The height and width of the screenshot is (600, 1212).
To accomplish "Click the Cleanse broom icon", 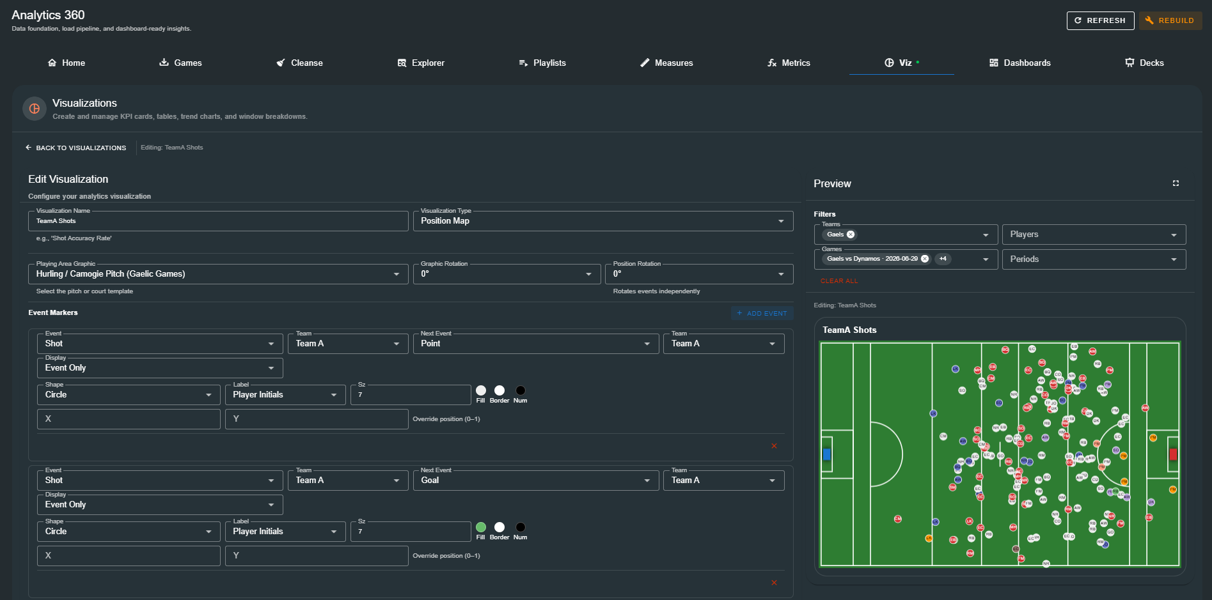I will click(280, 63).
